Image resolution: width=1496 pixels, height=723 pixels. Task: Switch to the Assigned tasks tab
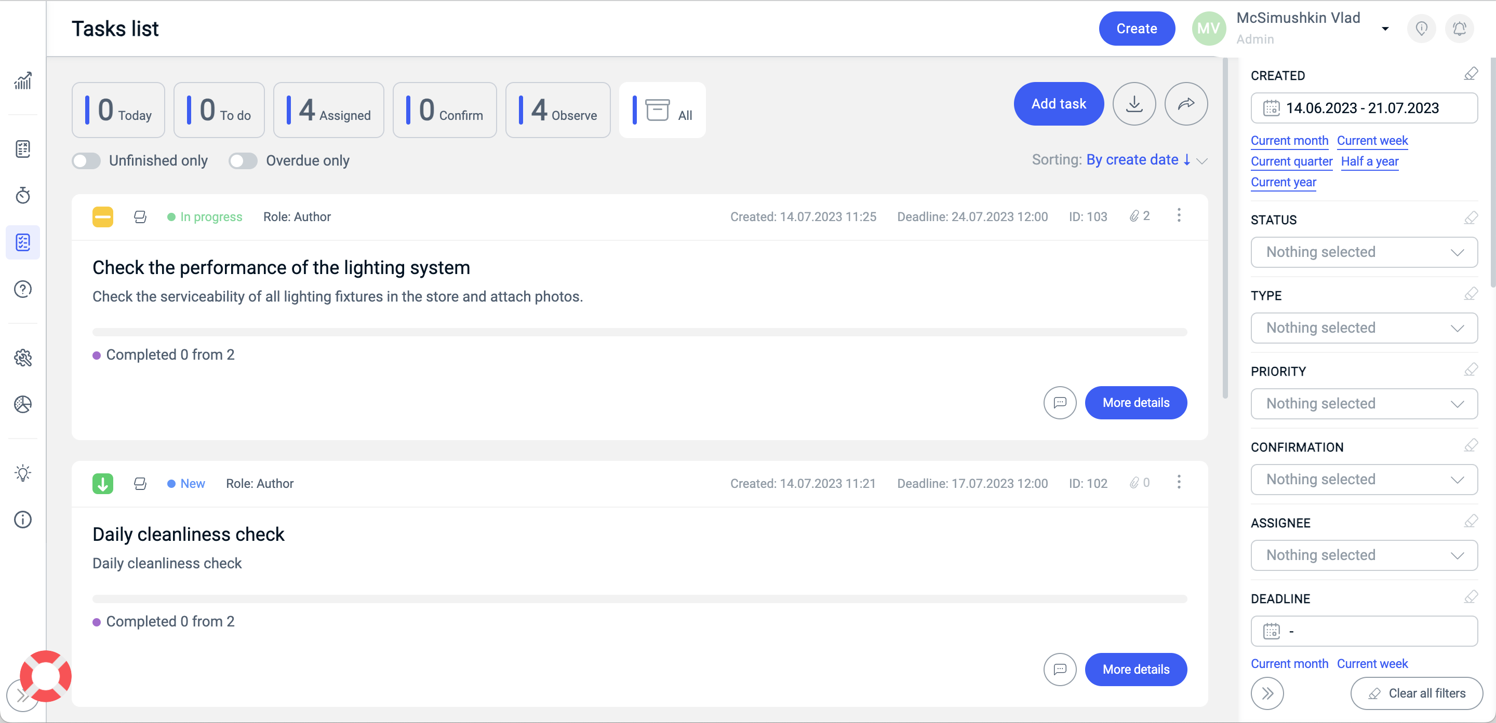pos(329,110)
